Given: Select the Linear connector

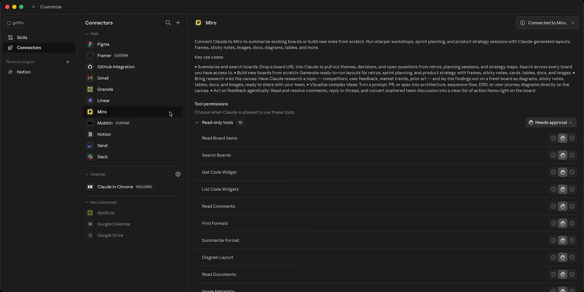Looking at the screenshot, I should tap(132, 101).
